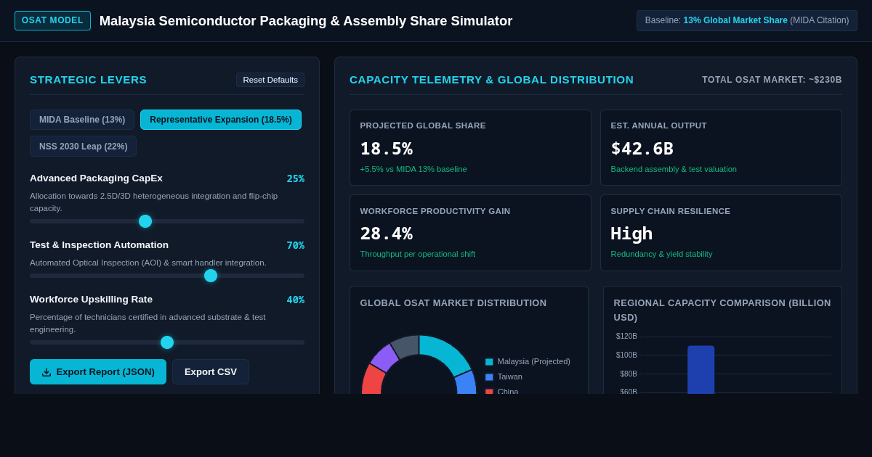Click the Malaysia (Projected) legend swatch
The height and width of the screenshot is (457, 872).
tap(489, 362)
